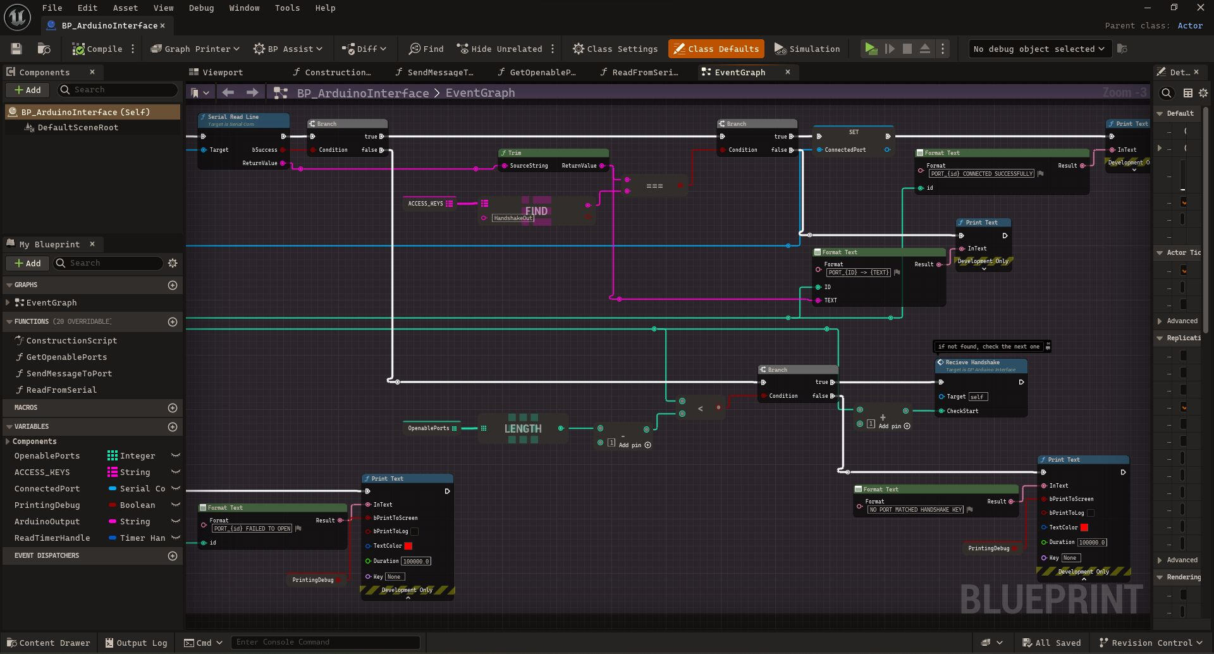Click the navigate back arrow in graph
This screenshot has width=1214, height=654.
[x=228, y=93]
